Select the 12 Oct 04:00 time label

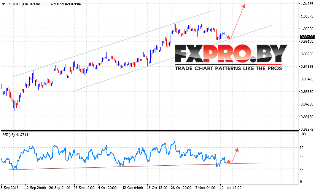click(x=133, y=188)
